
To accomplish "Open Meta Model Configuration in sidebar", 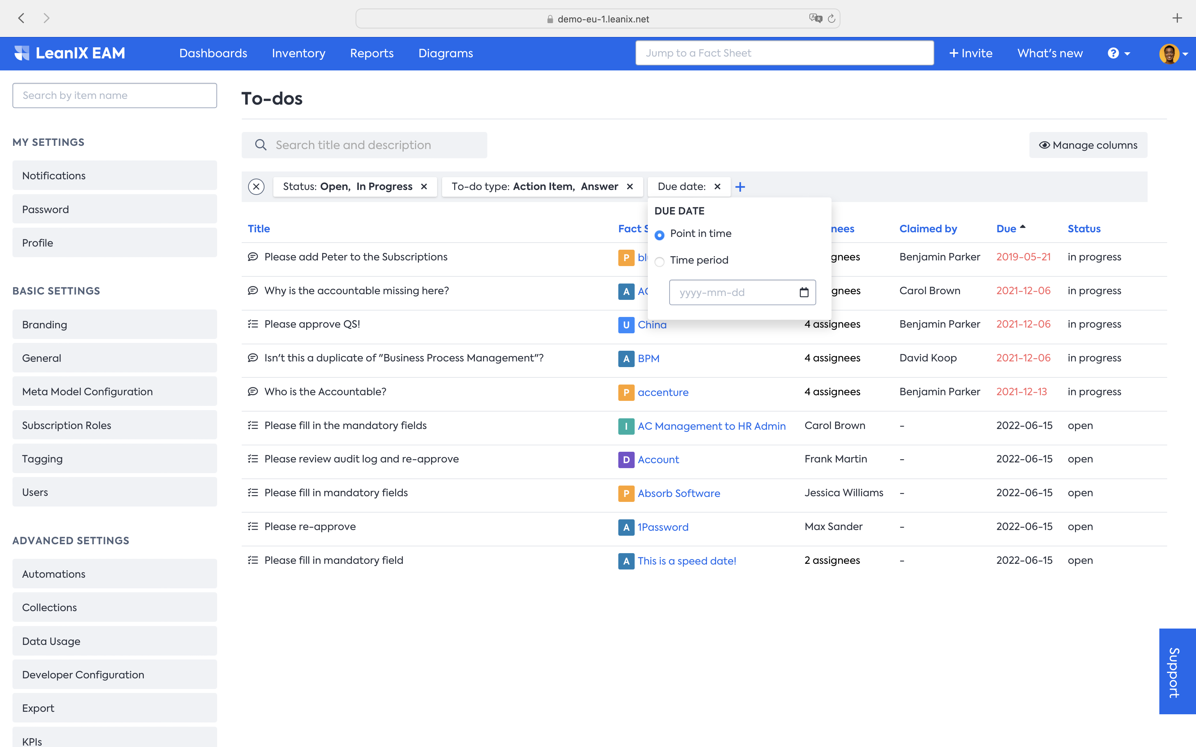I will [x=115, y=391].
